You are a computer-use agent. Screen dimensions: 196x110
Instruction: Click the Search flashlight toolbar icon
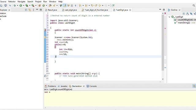click(x=54, y=5)
